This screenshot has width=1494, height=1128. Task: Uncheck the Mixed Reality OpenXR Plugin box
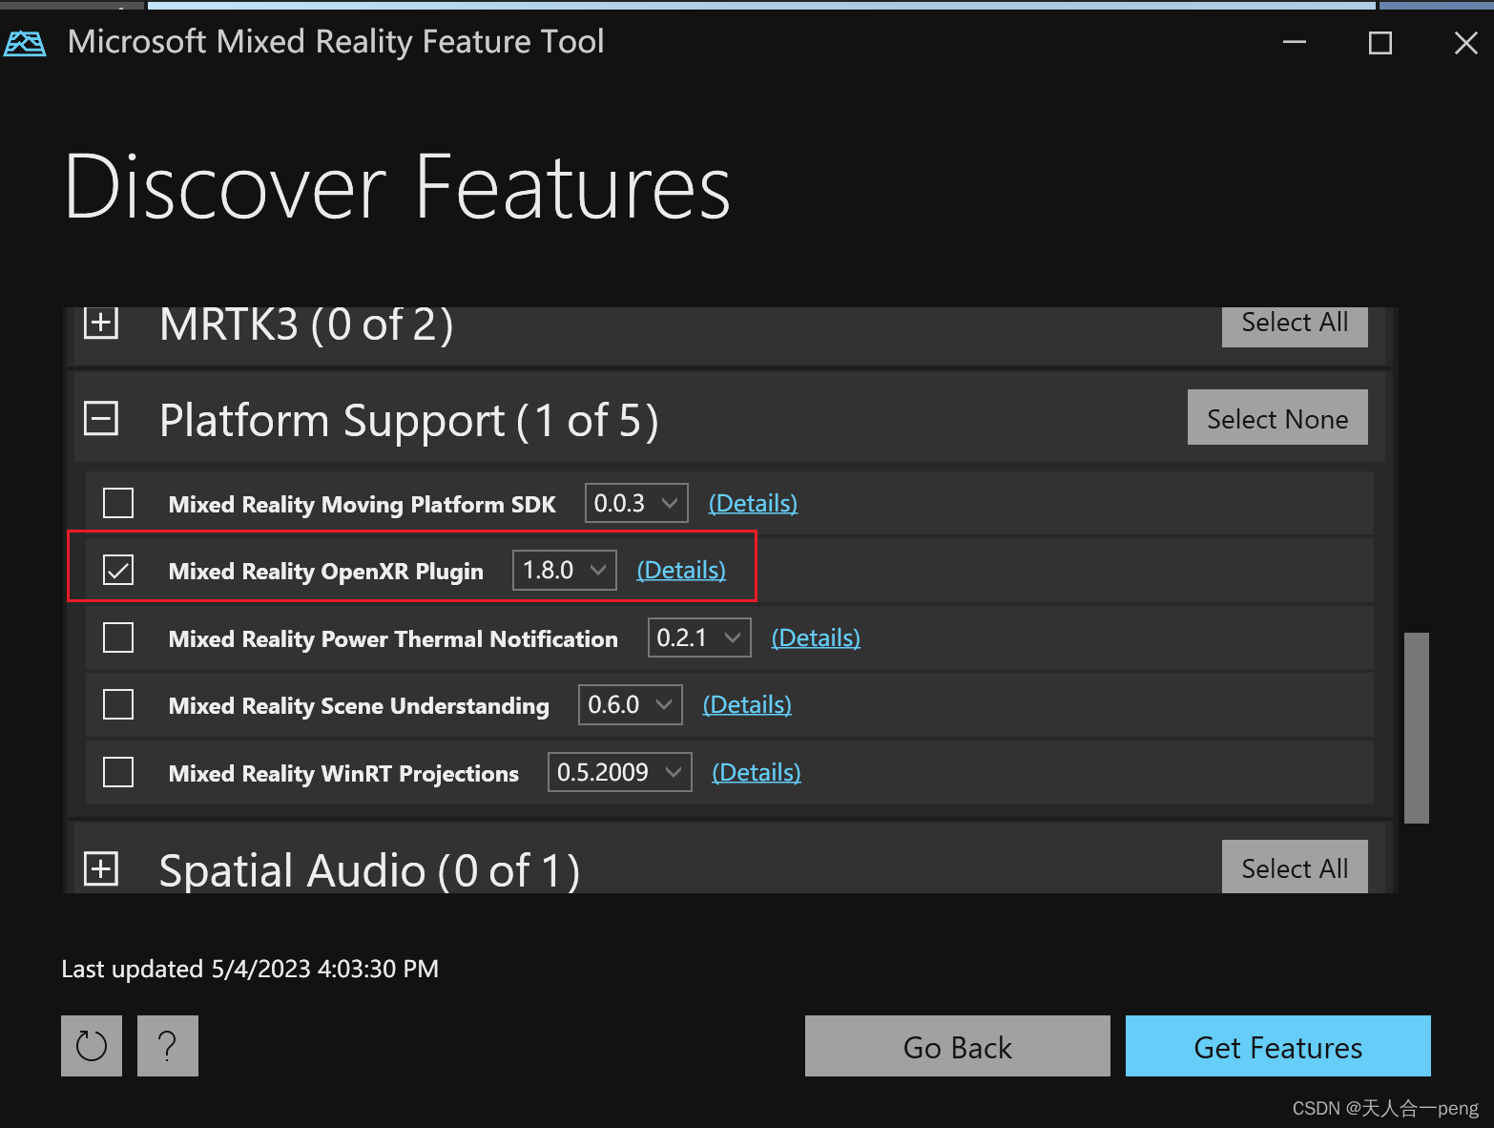tap(118, 570)
